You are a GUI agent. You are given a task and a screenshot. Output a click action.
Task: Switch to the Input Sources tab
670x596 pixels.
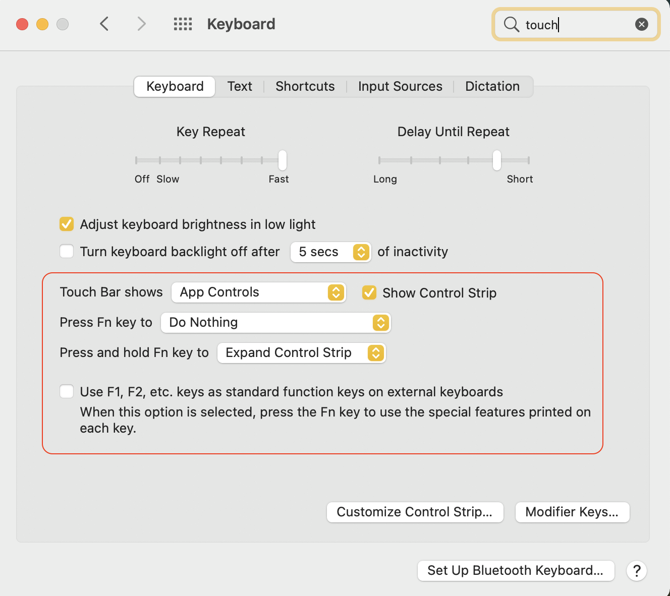click(x=400, y=86)
